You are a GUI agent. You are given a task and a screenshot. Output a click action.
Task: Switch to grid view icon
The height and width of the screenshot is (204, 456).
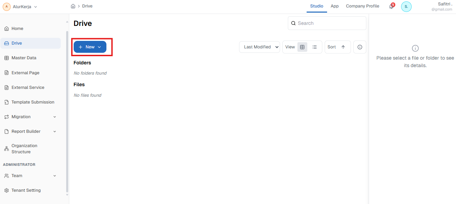click(x=302, y=47)
